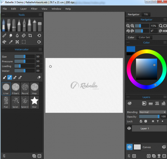Click the zoom out magnifier
167x159 pixels.
128,26
